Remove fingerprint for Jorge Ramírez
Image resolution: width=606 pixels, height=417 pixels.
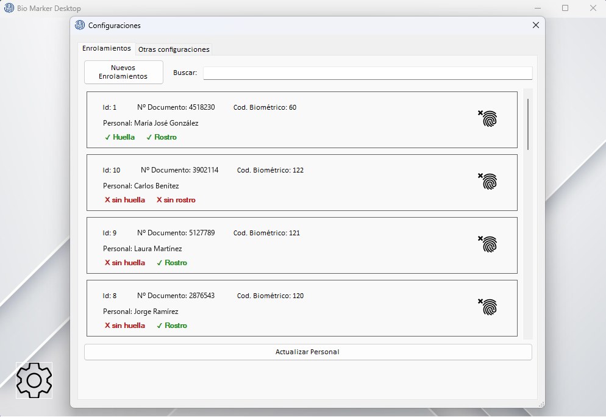coord(487,307)
